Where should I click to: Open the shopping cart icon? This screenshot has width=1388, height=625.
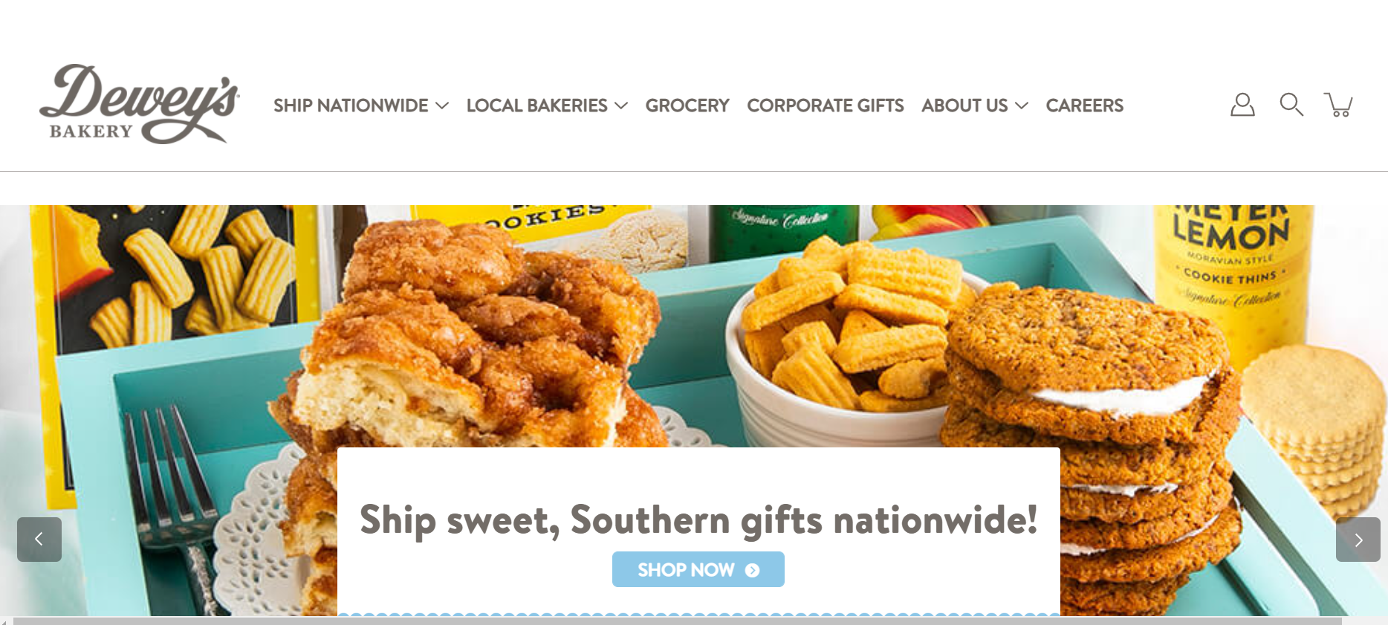coord(1338,105)
